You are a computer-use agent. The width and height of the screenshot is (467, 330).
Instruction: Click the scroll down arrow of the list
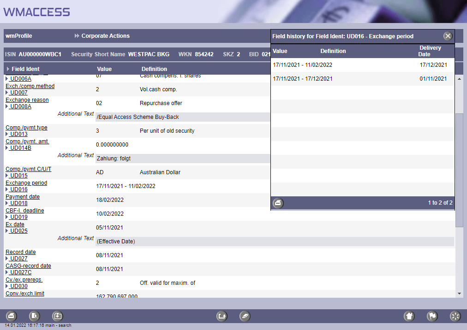pos(459,294)
